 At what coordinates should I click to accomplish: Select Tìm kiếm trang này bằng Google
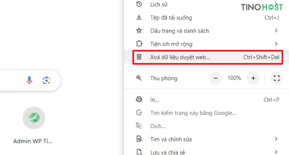(206, 113)
